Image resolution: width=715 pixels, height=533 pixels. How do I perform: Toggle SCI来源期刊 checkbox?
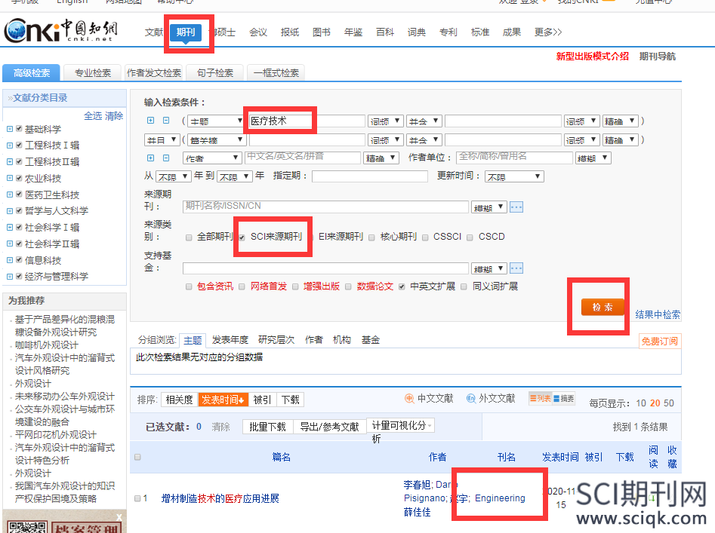point(242,237)
